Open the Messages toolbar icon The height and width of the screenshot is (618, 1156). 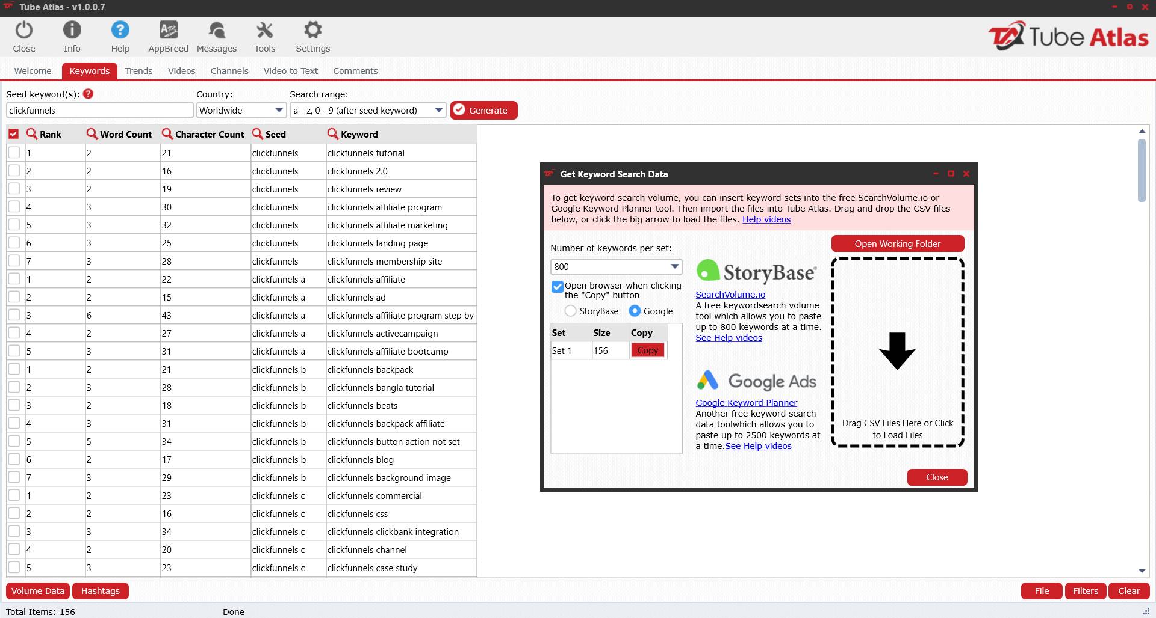217,30
